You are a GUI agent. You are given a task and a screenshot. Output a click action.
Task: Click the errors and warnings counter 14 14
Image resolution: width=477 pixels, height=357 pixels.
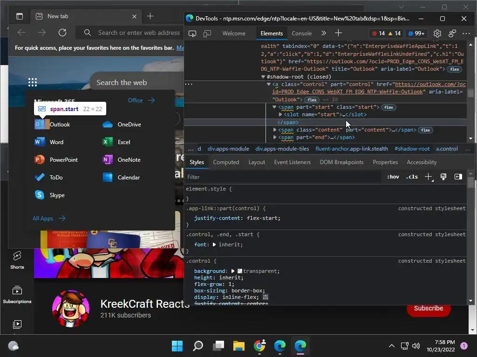click(386, 33)
